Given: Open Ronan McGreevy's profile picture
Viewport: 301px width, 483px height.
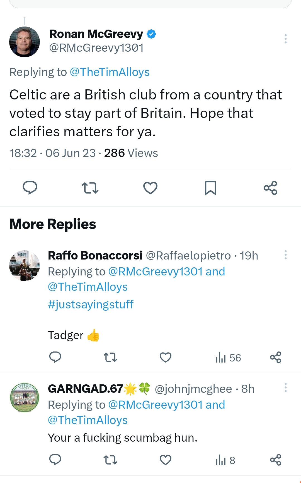Looking at the screenshot, I should point(25,42).
